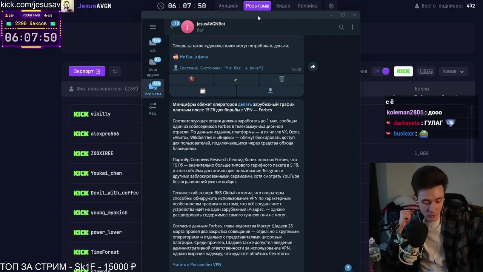Click the 06 : 07 : 50 top timer

click(187, 6)
